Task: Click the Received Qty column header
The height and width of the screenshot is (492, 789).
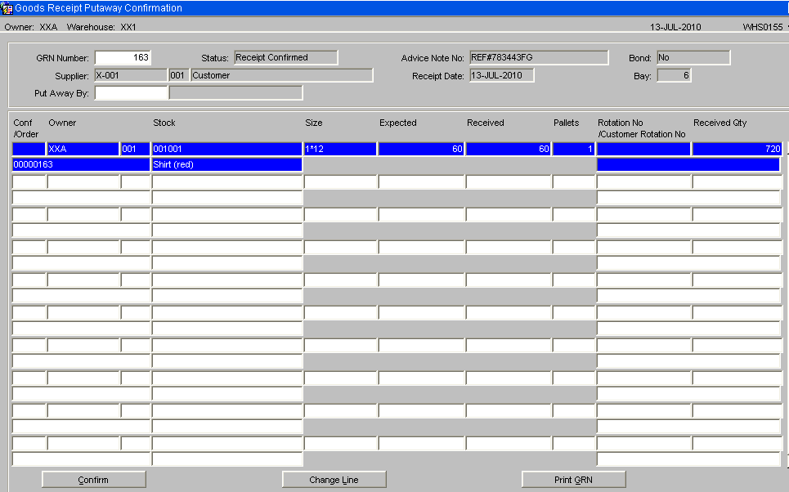Action: pos(720,123)
